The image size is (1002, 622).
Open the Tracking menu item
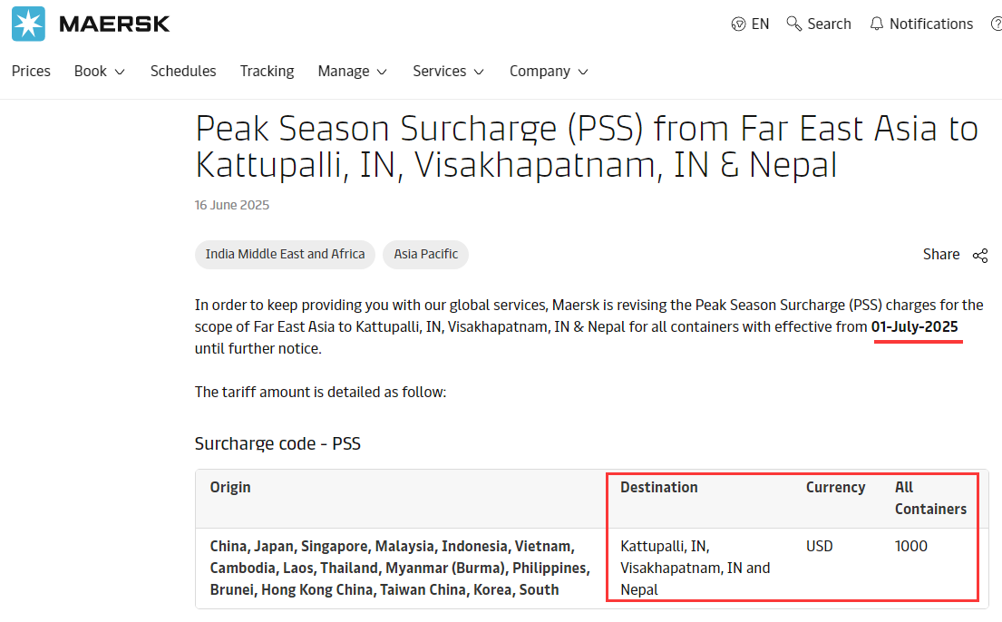coord(267,71)
